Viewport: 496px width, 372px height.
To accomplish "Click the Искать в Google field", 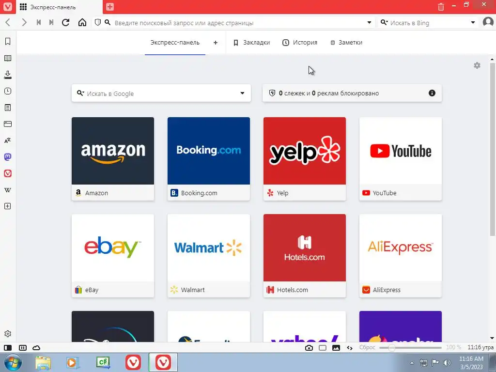I will point(161,93).
